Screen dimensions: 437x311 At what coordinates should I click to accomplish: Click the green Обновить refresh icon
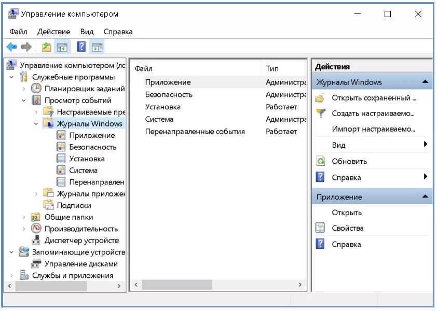click(321, 161)
